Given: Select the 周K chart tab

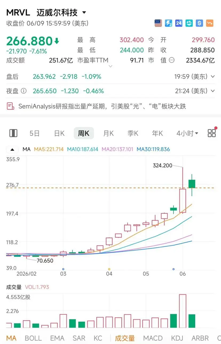Looking at the screenshot, I should point(84,133).
